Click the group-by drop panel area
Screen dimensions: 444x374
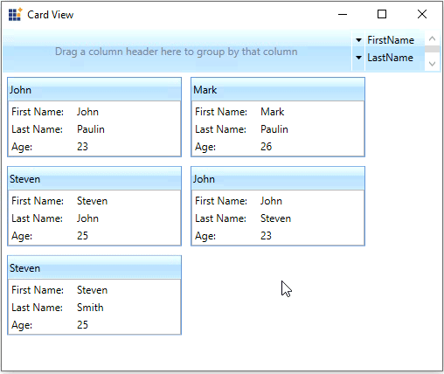coord(177,52)
